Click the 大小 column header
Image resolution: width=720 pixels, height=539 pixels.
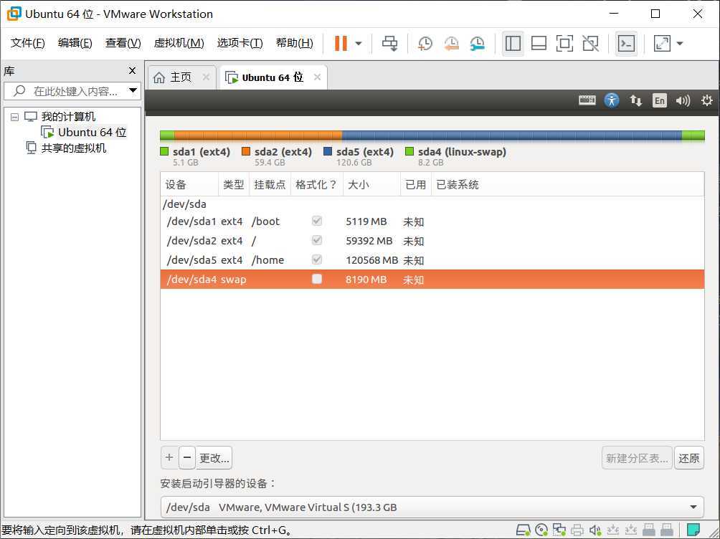(x=371, y=184)
